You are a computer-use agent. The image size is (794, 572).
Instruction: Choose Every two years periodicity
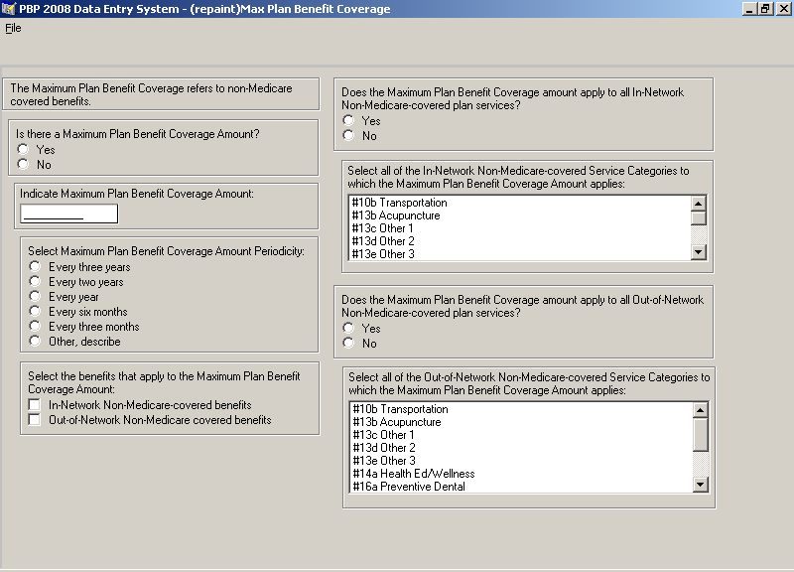pyautogui.click(x=35, y=281)
